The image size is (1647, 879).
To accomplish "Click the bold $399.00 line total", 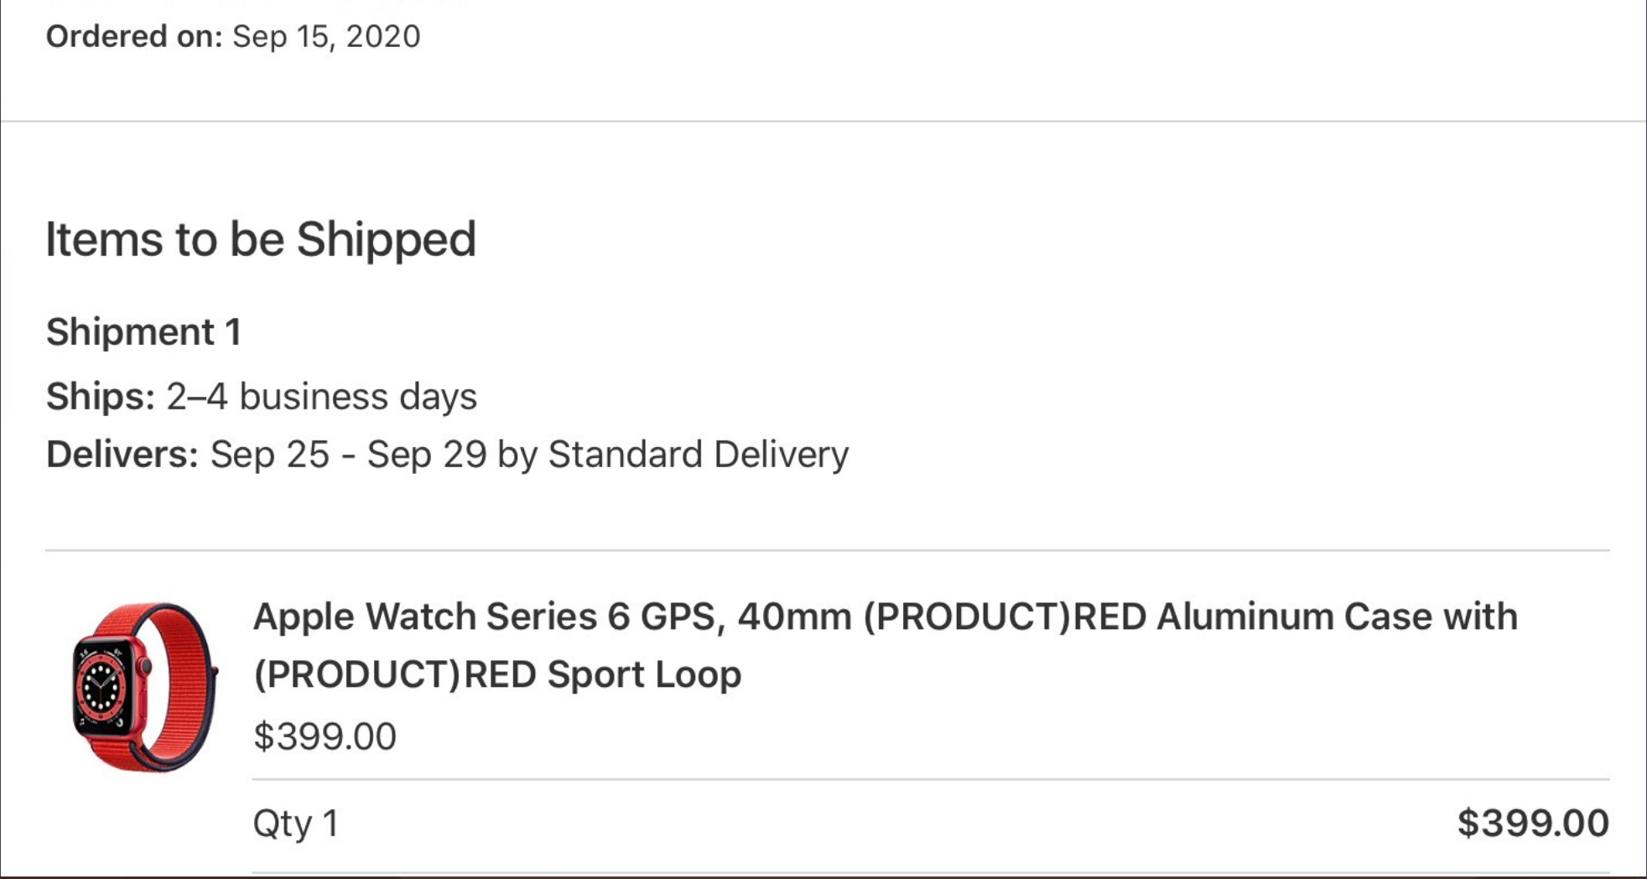I will (1533, 823).
